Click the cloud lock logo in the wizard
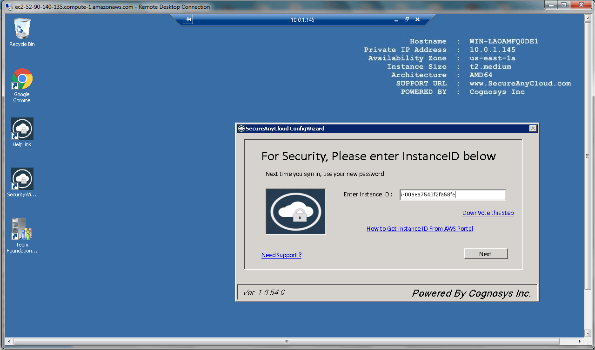Screen dimensions: 595x350 pos(295,211)
